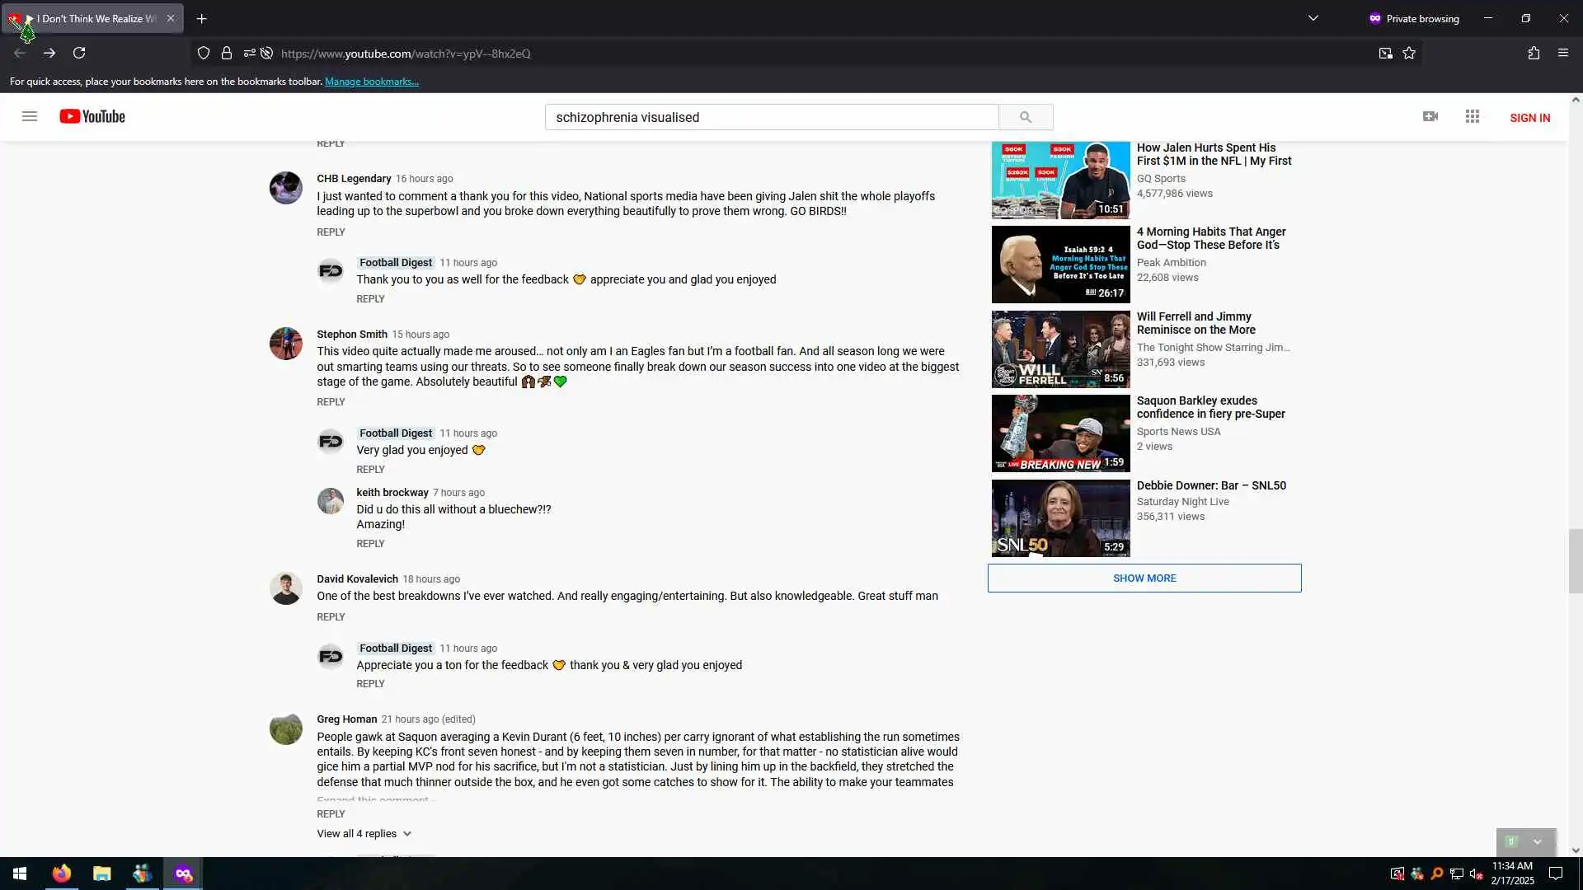Viewport: 1583px width, 890px height.
Task: Open the list all tabs dropdown
Action: [x=1313, y=18]
